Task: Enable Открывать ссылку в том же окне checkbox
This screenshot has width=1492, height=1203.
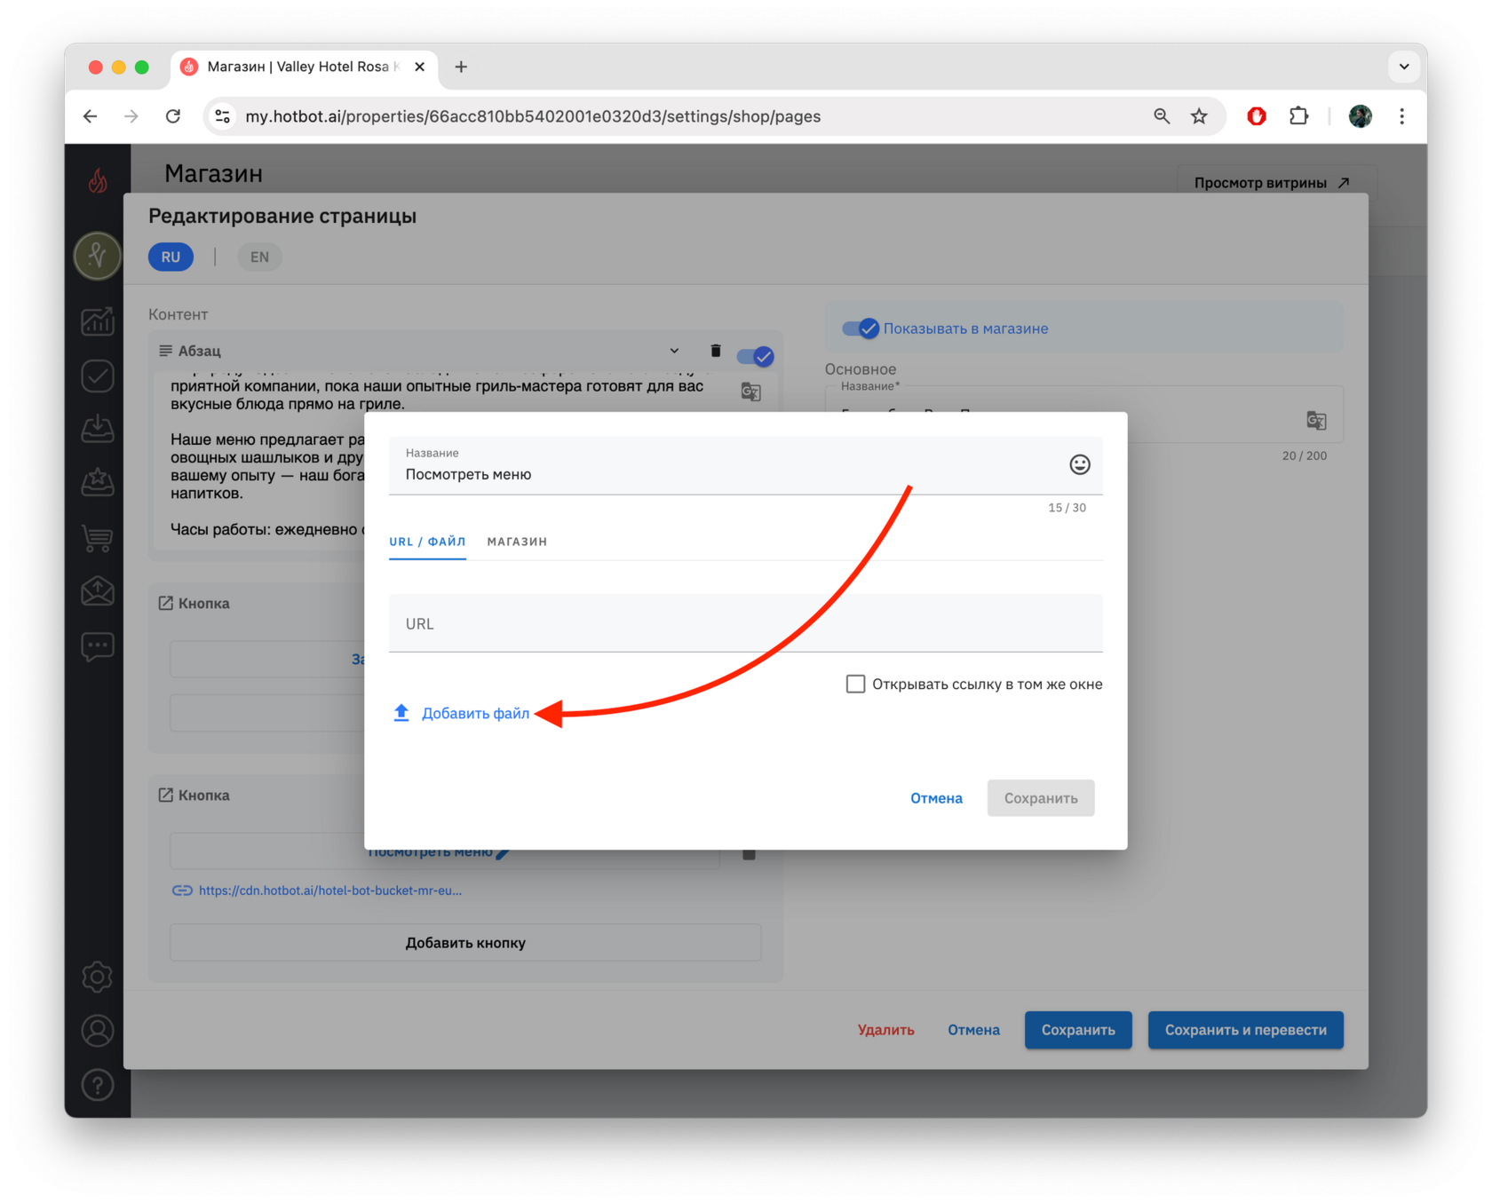Action: (x=855, y=684)
